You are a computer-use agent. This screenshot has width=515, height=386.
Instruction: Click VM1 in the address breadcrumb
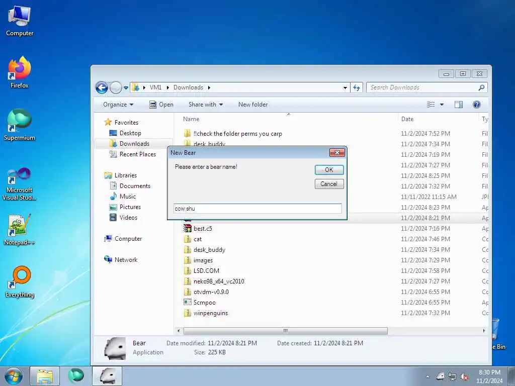156,87
